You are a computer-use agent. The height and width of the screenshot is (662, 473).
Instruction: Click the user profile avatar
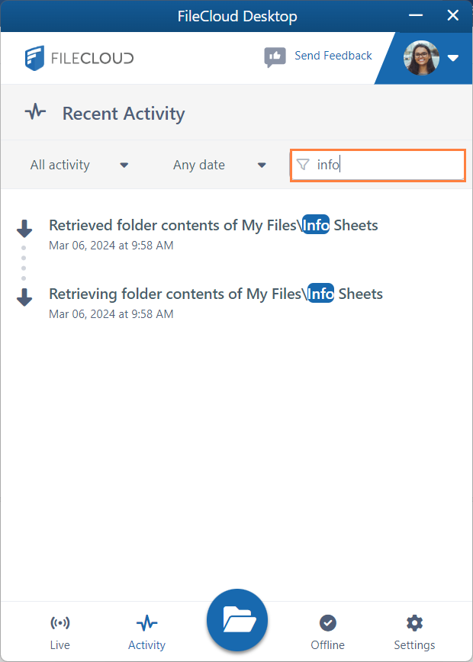[x=421, y=58]
